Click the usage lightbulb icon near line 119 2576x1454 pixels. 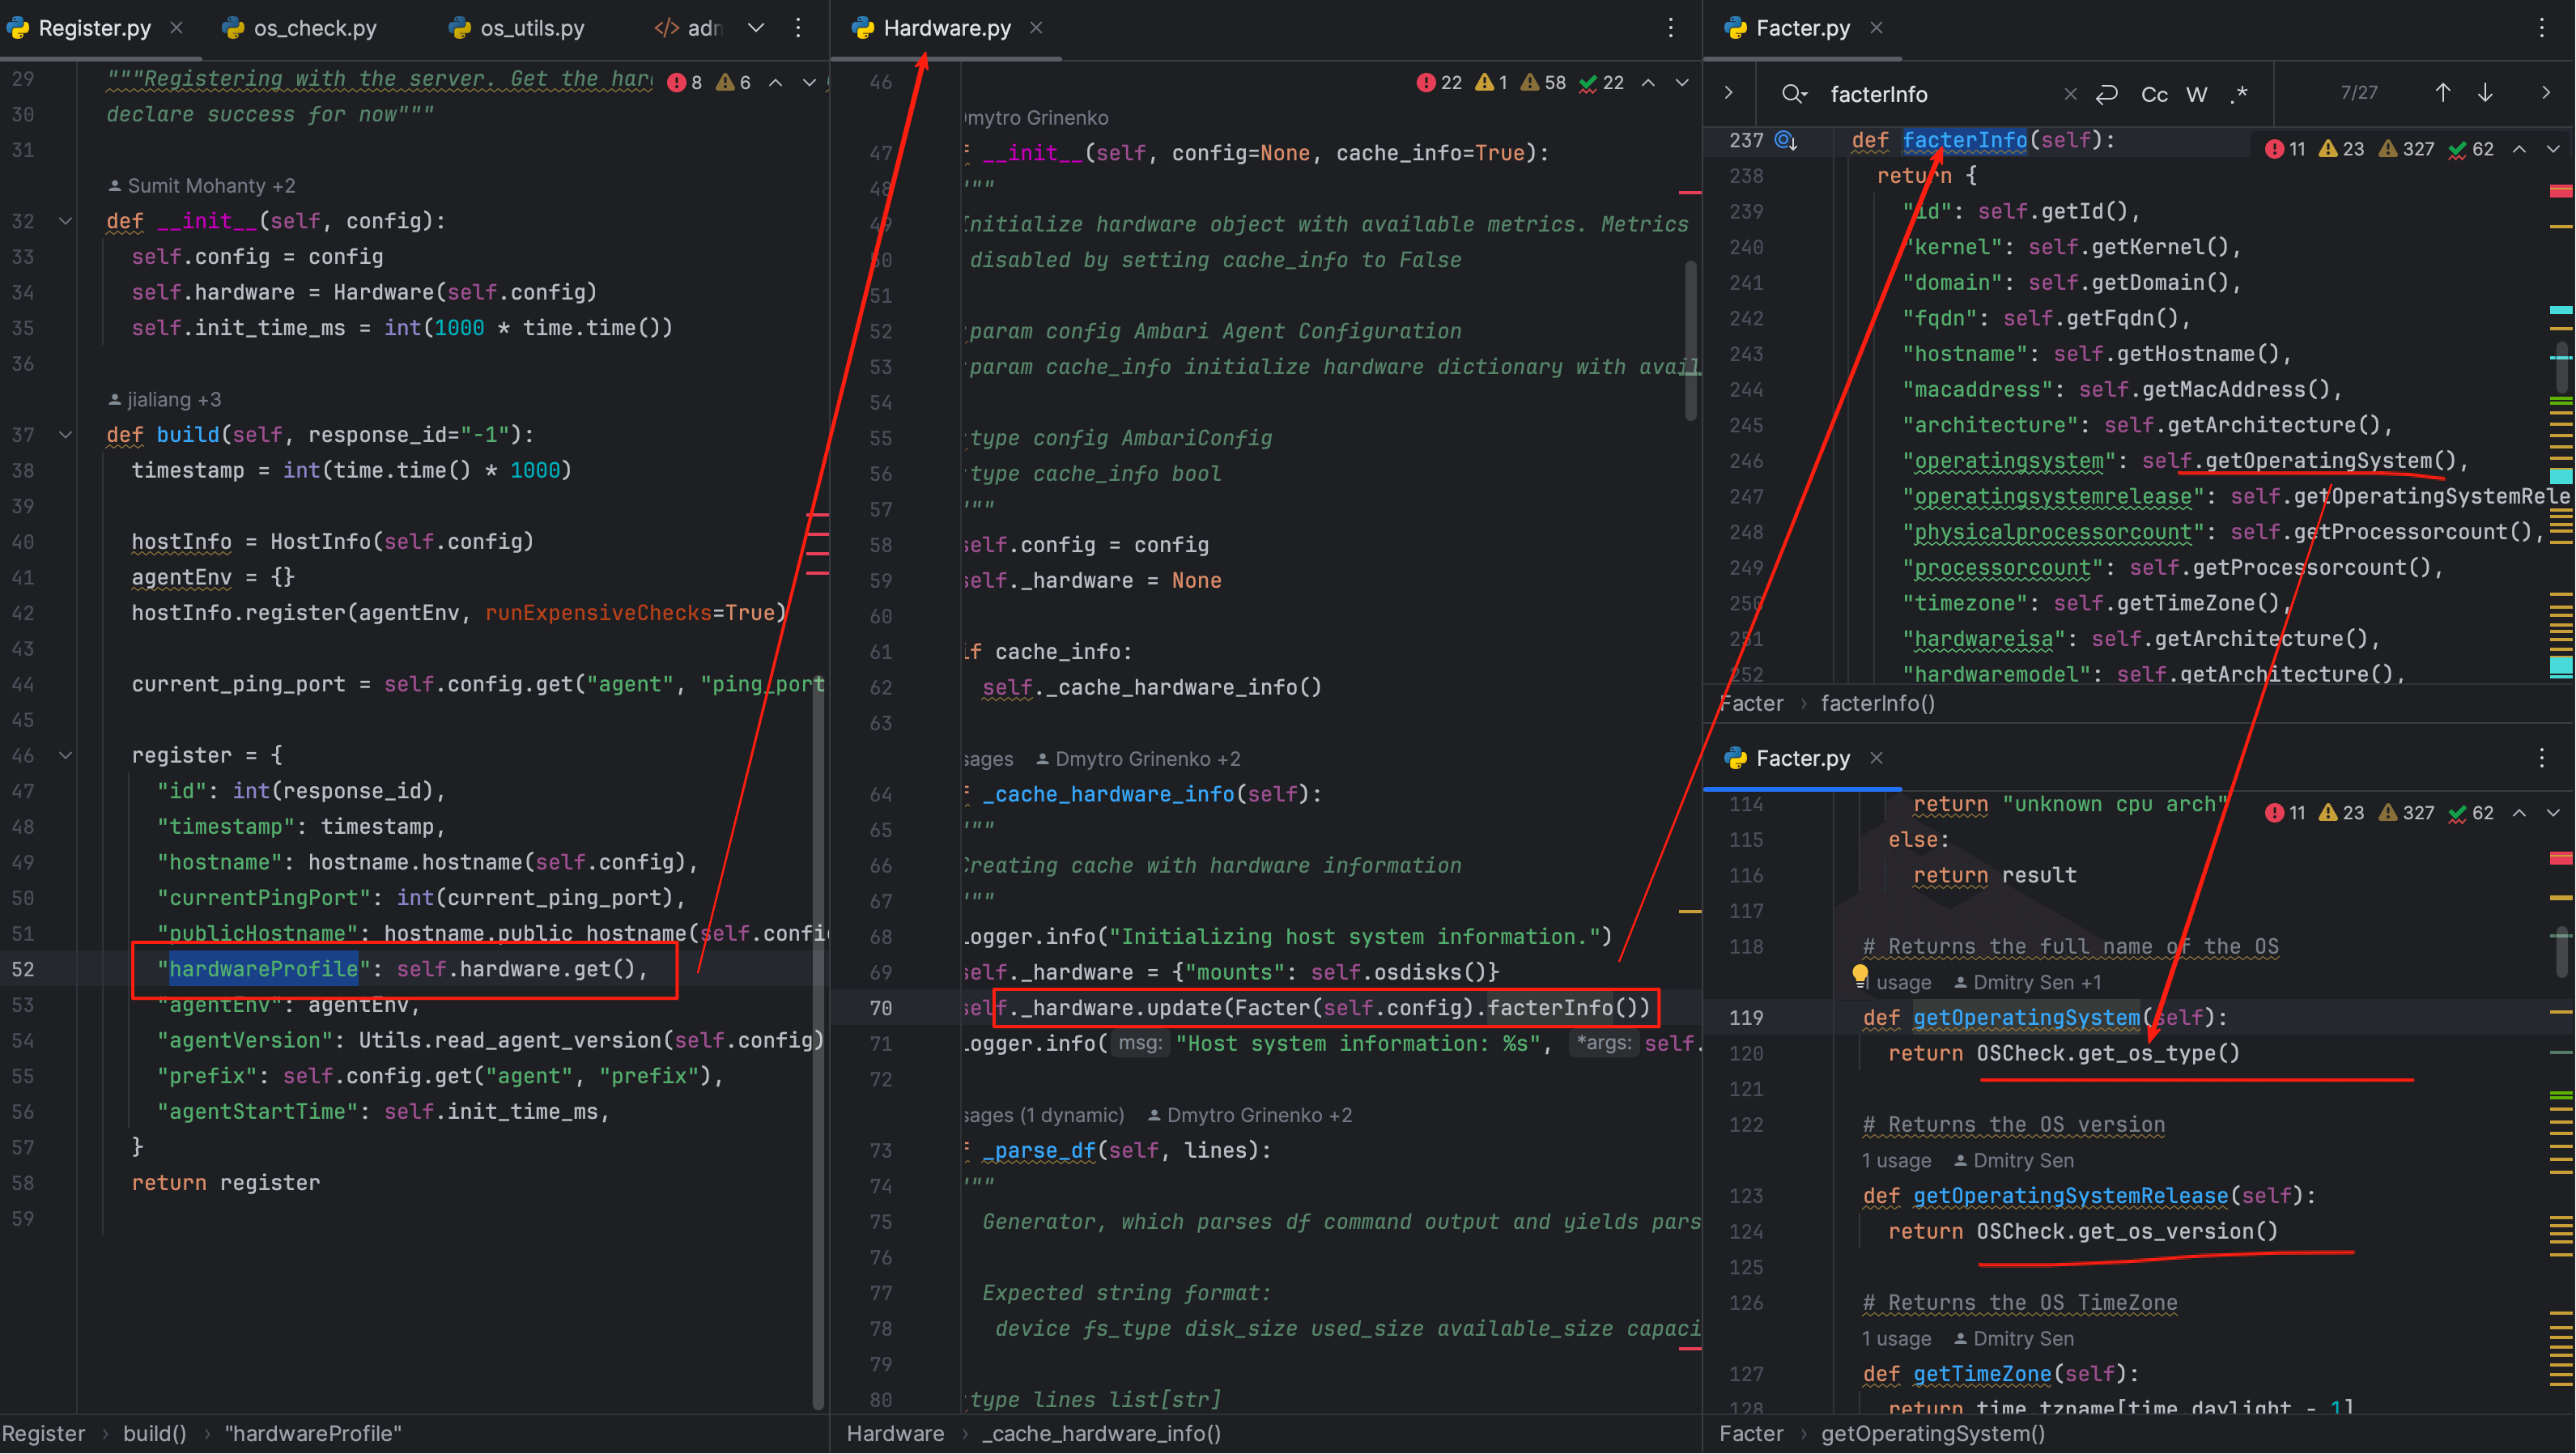click(1859, 973)
